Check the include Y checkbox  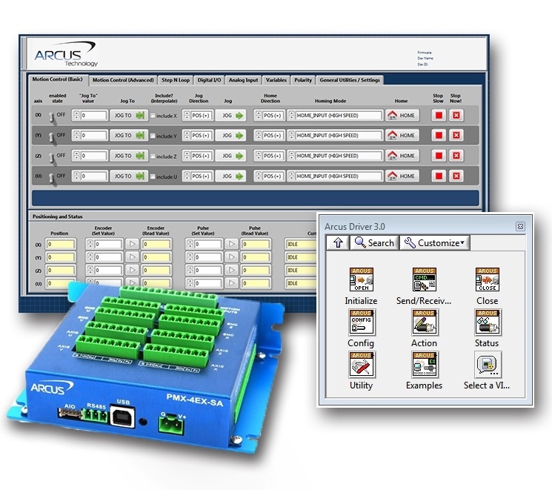(153, 136)
